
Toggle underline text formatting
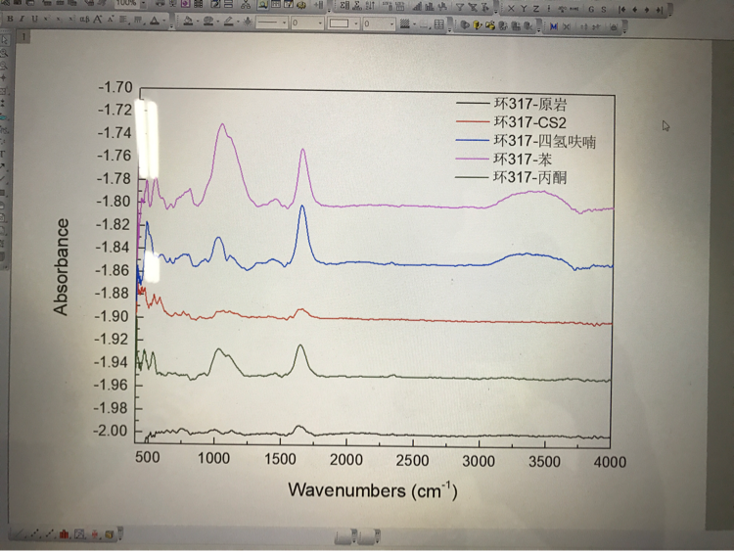point(34,20)
